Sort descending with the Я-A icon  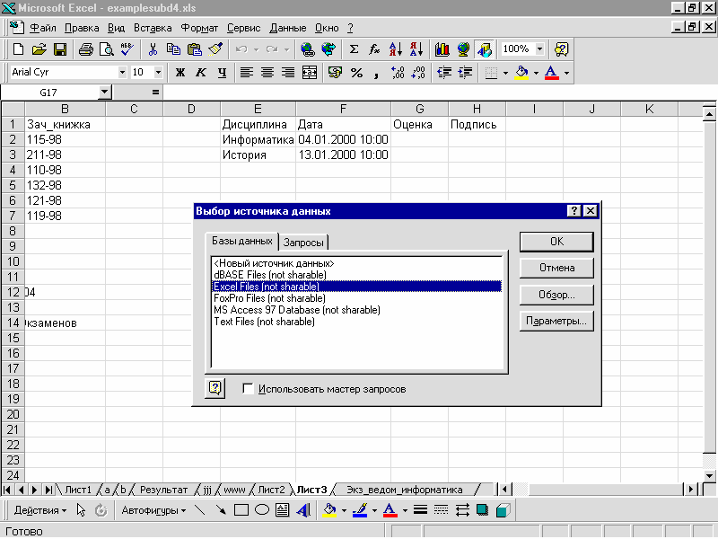click(416, 49)
